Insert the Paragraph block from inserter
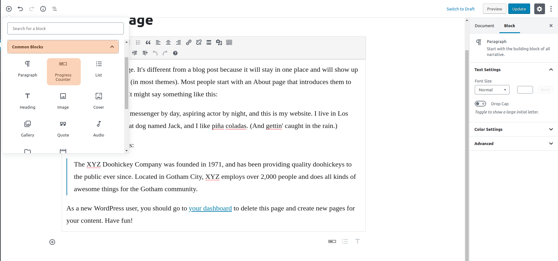The width and height of the screenshot is (558, 261). click(28, 69)
